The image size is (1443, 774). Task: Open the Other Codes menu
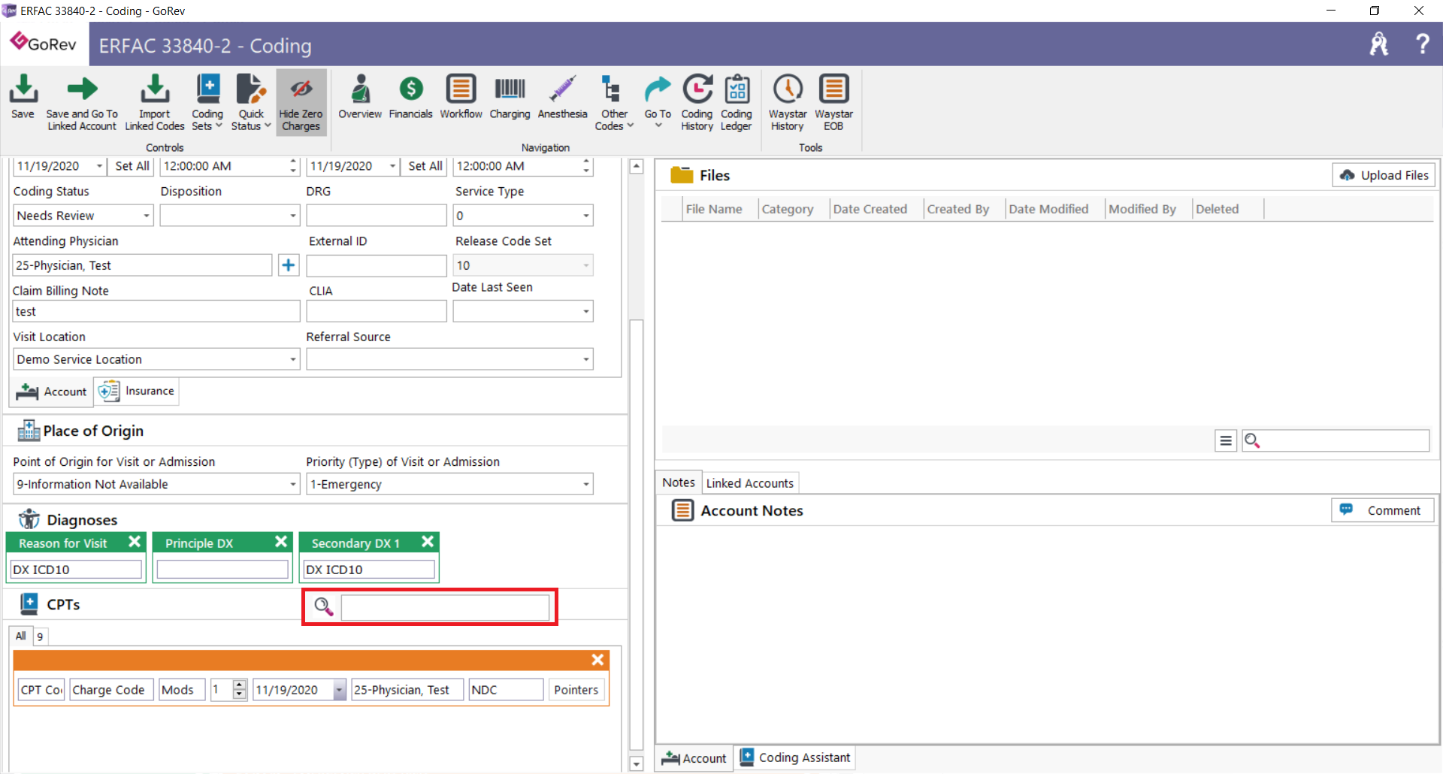614,102
